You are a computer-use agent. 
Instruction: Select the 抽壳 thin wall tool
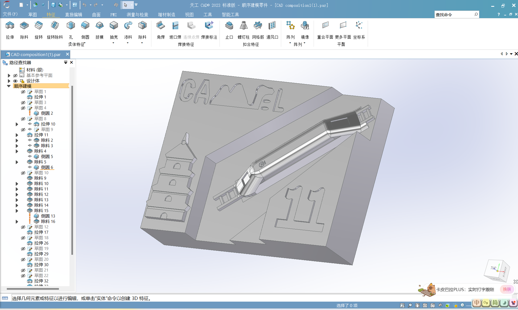[114, 30]
